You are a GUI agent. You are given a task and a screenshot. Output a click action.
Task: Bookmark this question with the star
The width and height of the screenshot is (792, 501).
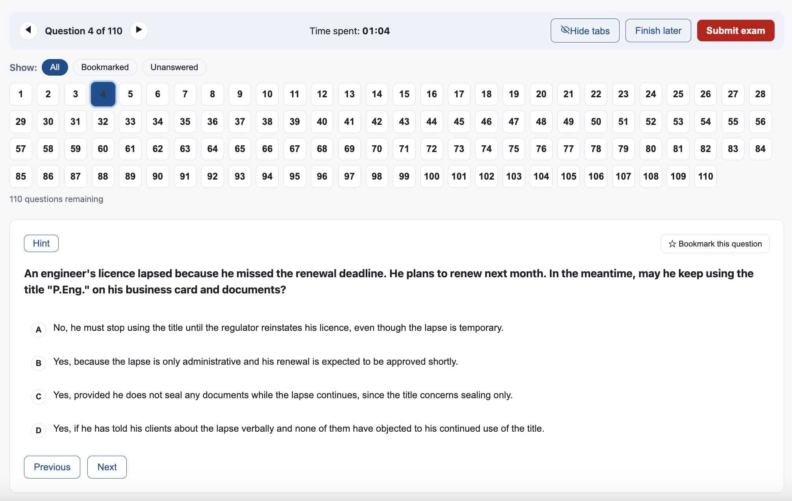point(715,244)
